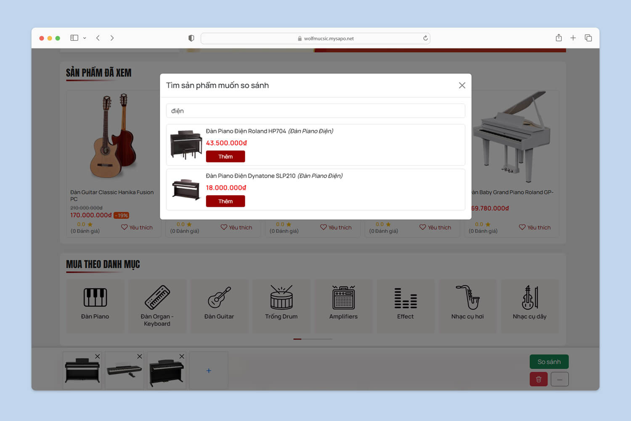
Task: Toggle the browser sidebar icon
Action: tap(74, 38)
